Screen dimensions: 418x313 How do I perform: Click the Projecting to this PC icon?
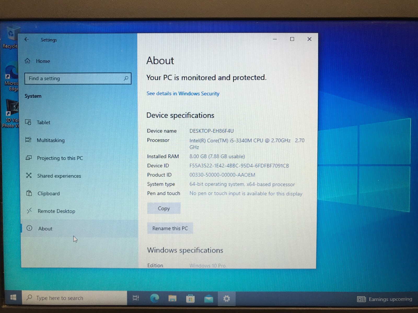tap(29, 158)
